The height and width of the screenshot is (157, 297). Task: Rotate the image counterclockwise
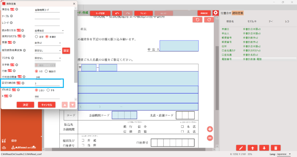click(197, 20)
